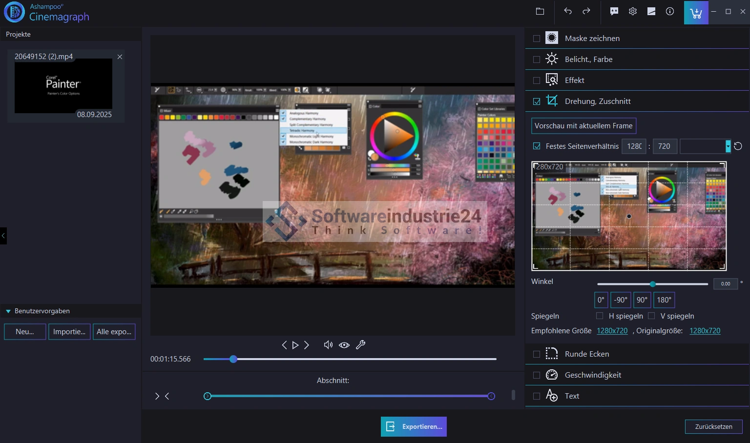This screenshot has width=750, height=443.
Task: Enable the H spiegeln checkbox
Action: (x=600, y=316)
